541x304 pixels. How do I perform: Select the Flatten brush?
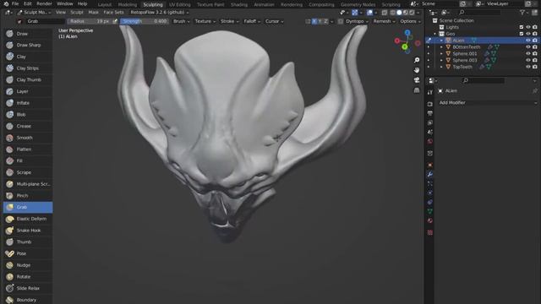[x=28, y=149]
